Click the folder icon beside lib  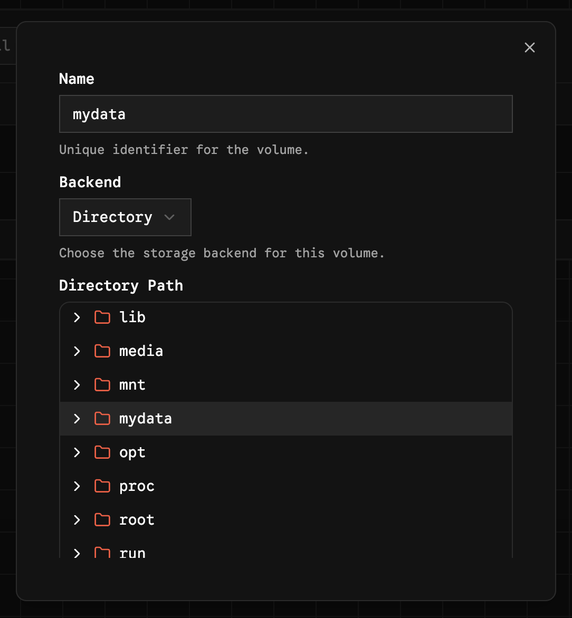point(102,317)
